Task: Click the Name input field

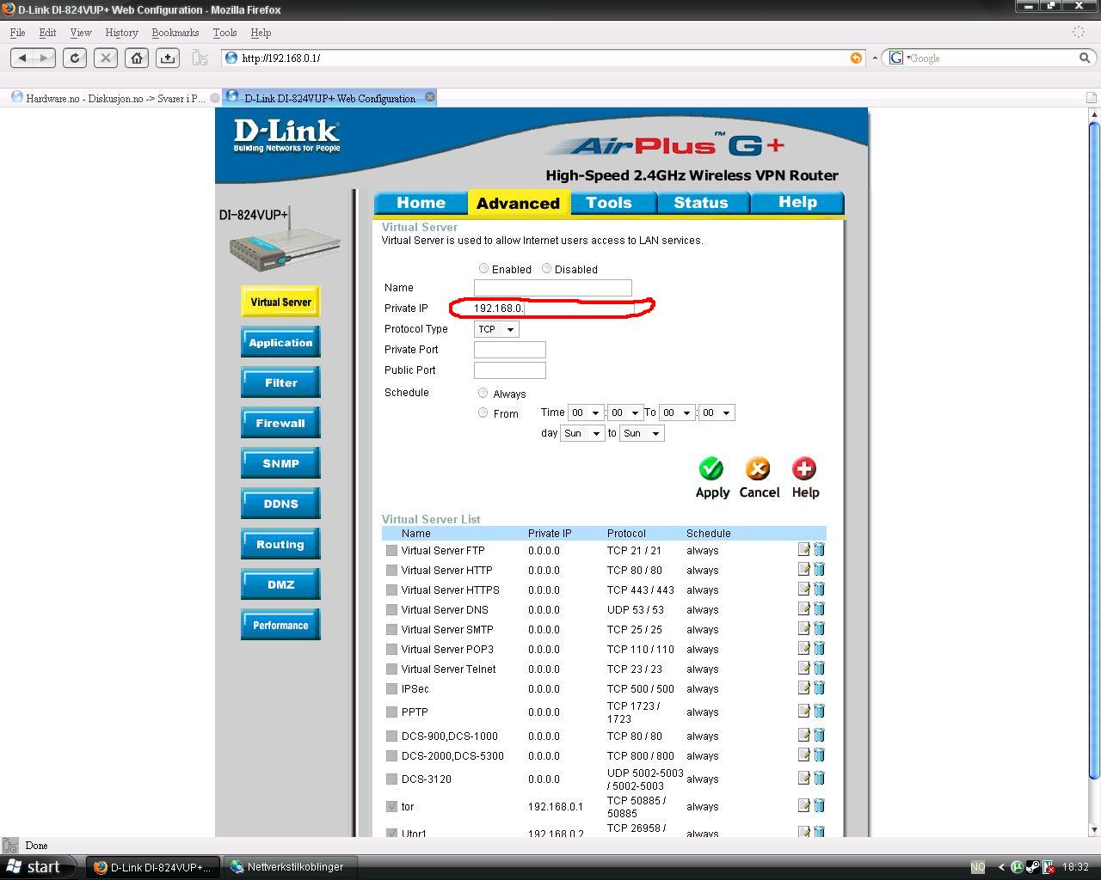Action: point(552,288)
